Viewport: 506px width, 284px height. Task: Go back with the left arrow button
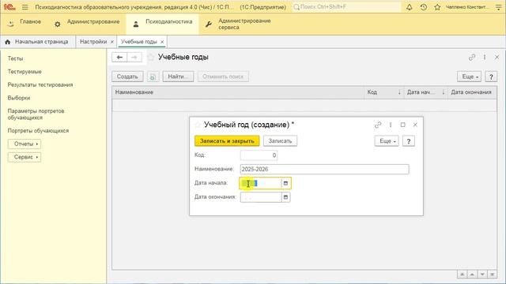119,58
